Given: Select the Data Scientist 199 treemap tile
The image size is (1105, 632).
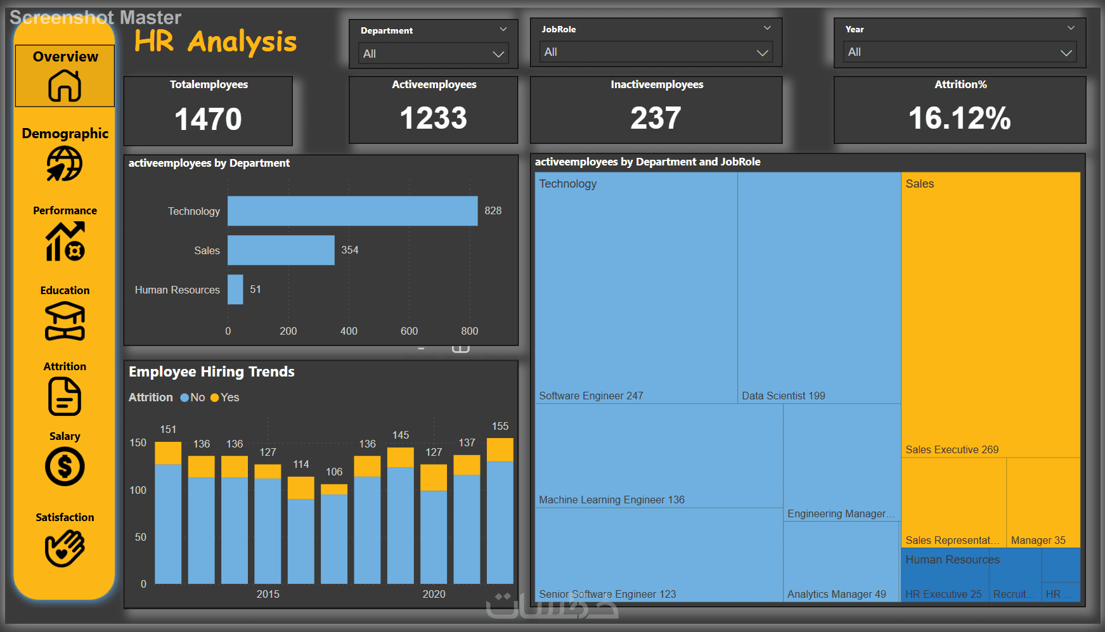Looking at the screenshot, I should (819, 288).
